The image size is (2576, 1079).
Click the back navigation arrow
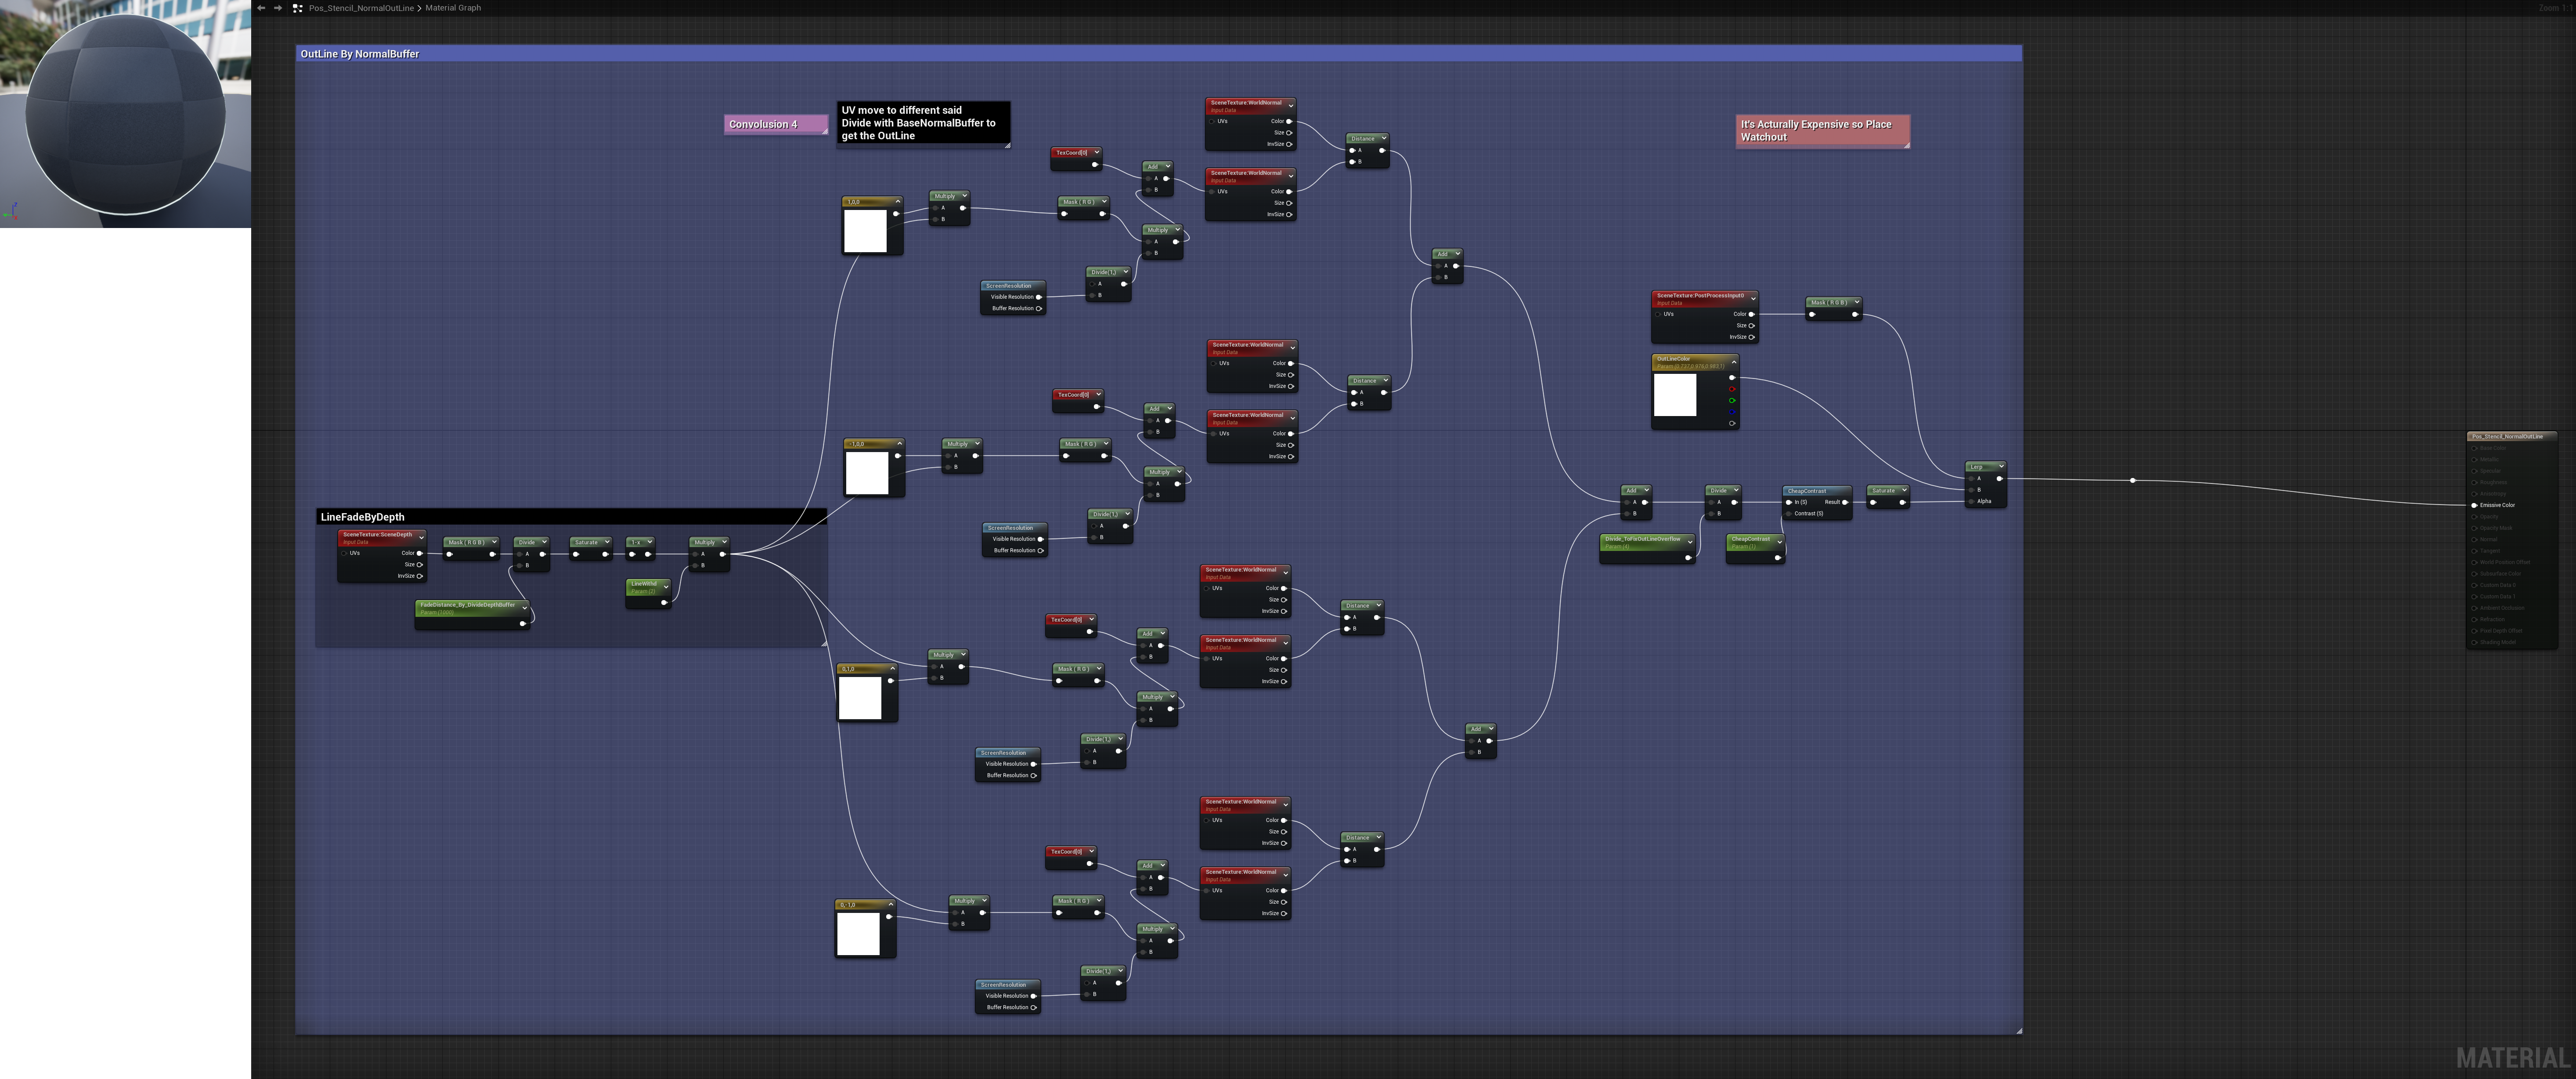261,8
